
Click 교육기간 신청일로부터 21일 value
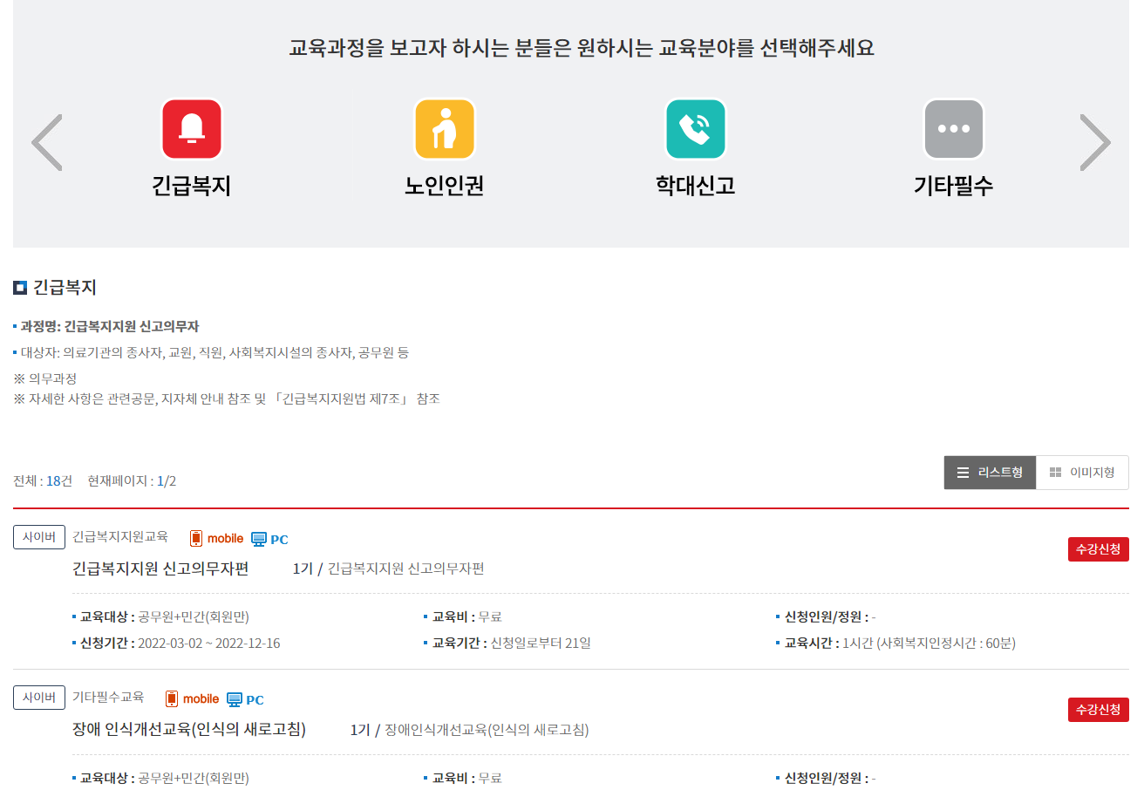(x=541, y=644)
